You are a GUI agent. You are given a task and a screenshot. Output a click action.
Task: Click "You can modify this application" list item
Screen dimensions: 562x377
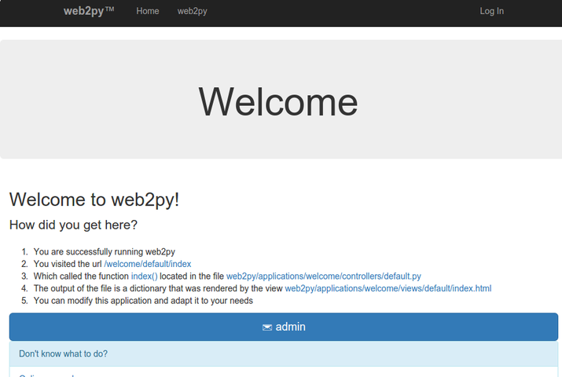click(143, 300)
